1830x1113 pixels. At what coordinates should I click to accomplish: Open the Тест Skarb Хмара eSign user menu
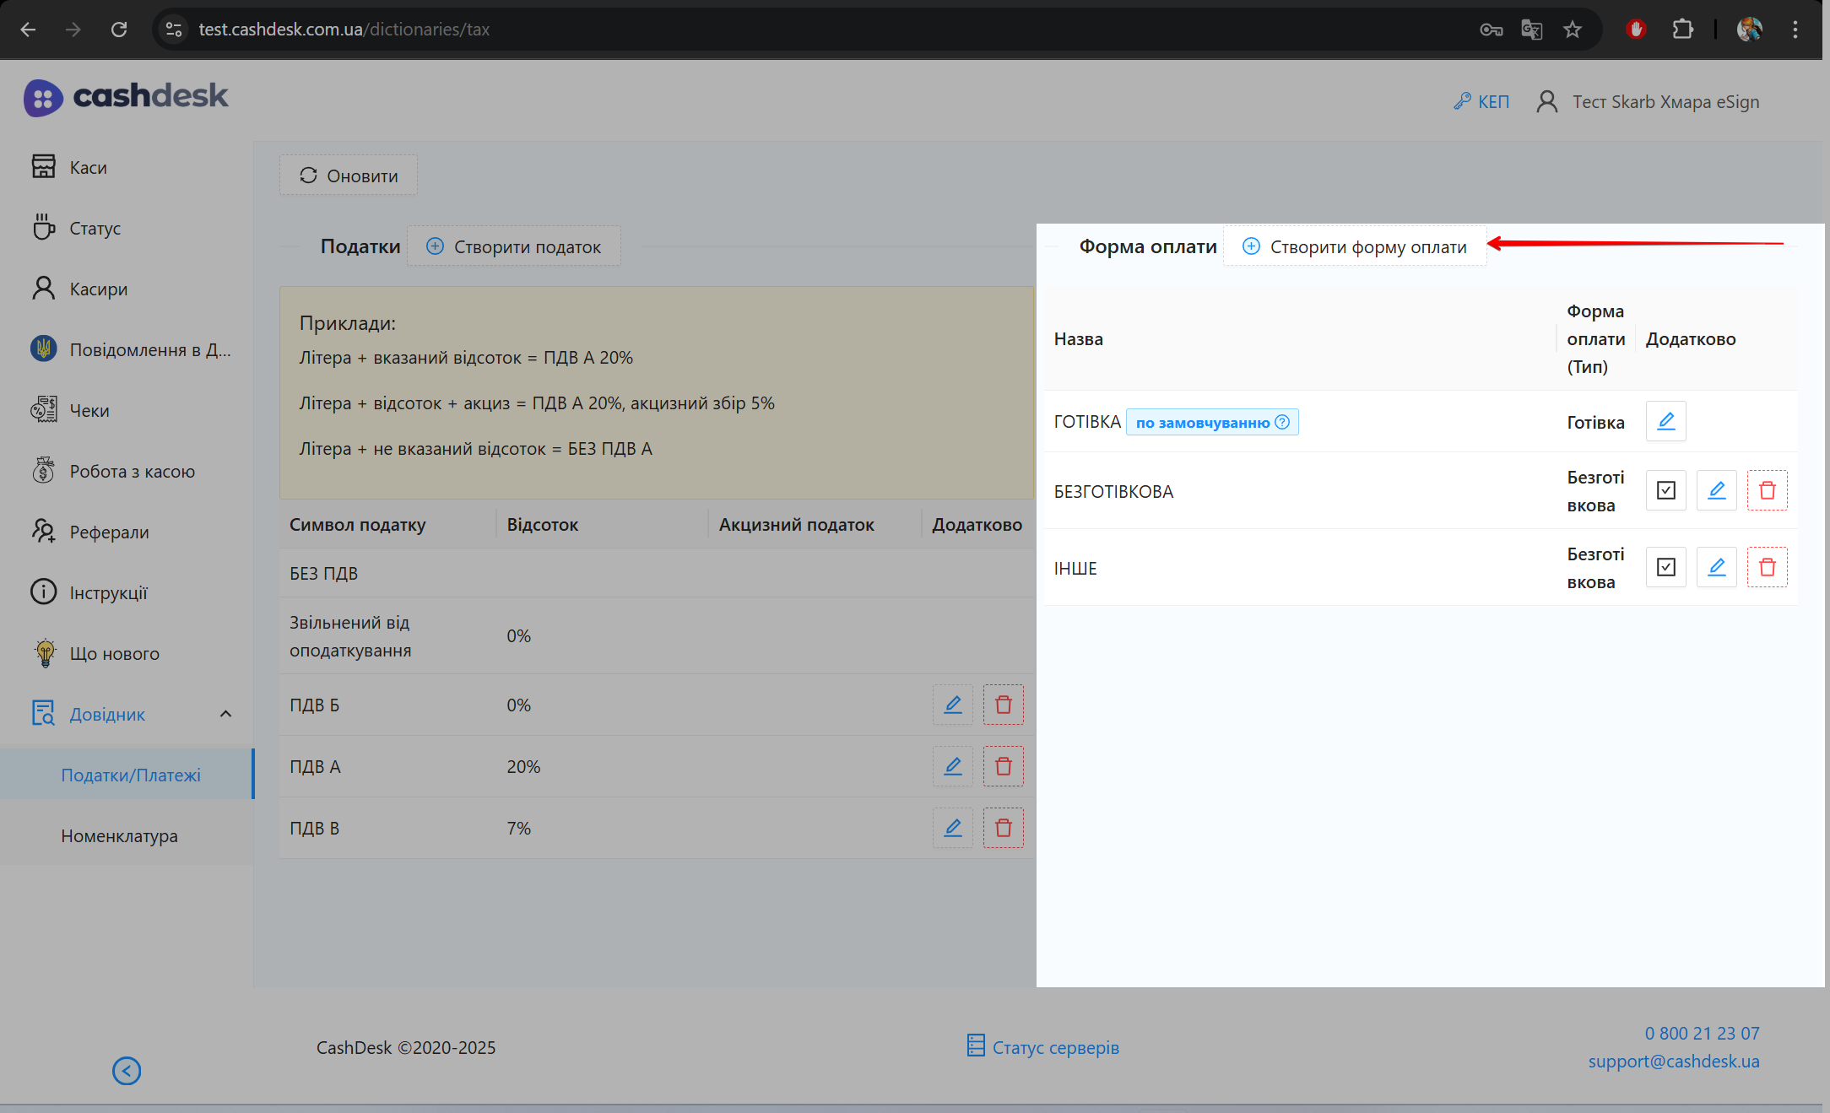pos(1648,102)
